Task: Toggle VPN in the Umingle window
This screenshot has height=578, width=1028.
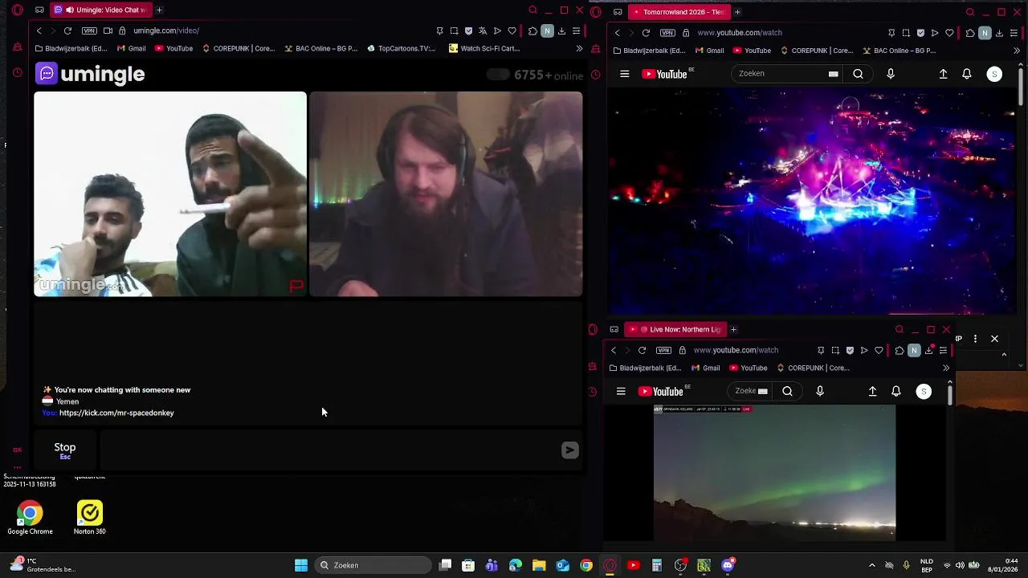Action: click(89, 31)
